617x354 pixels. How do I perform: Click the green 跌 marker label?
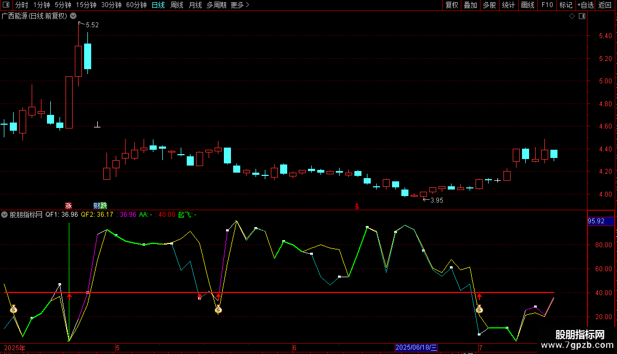pyautogui.click(x=104, y=206)
